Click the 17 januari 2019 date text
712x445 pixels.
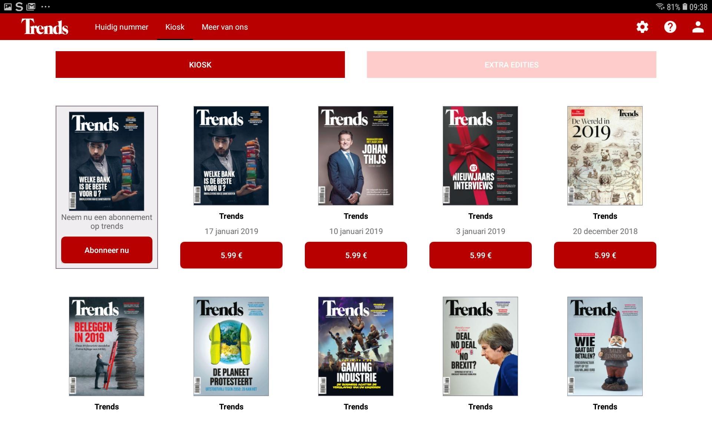click(231, 231)
